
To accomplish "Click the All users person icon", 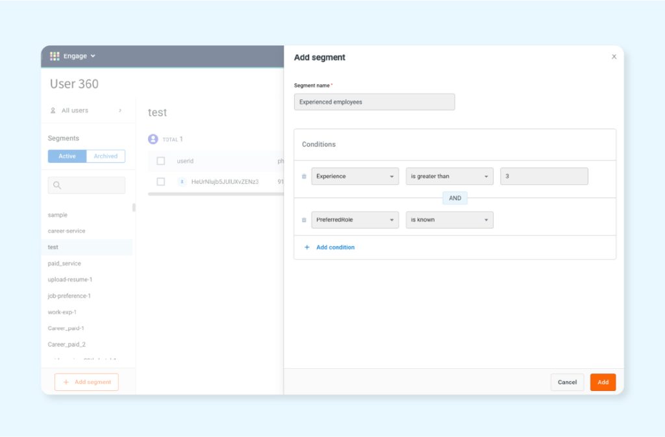I will click(x=53, y=110).
